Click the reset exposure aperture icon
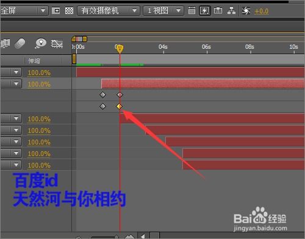The height and width of the screenshot is (239, 305). pos(246,10)
